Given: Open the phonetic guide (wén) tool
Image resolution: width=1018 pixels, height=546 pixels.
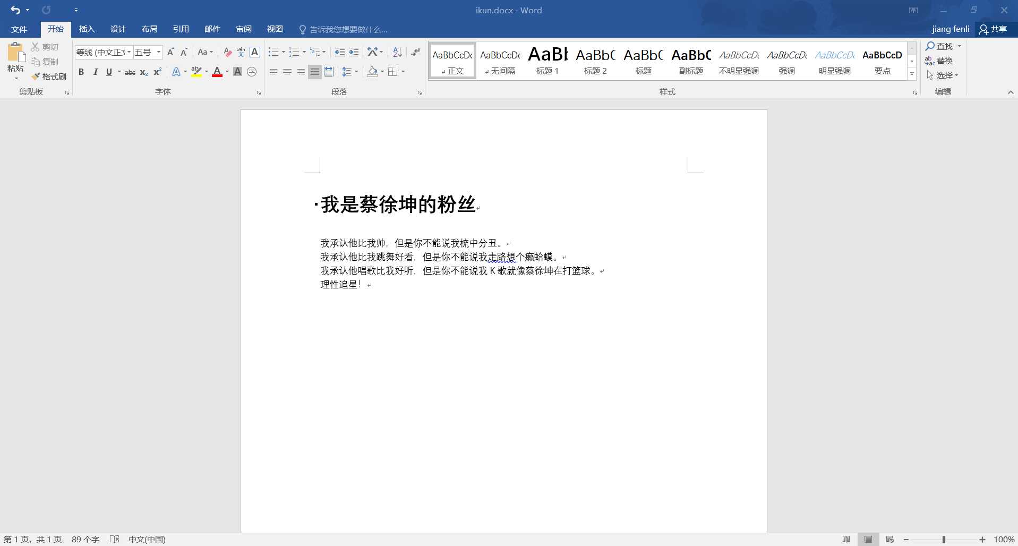Looking at the screenshot, I should coord(241,52).
